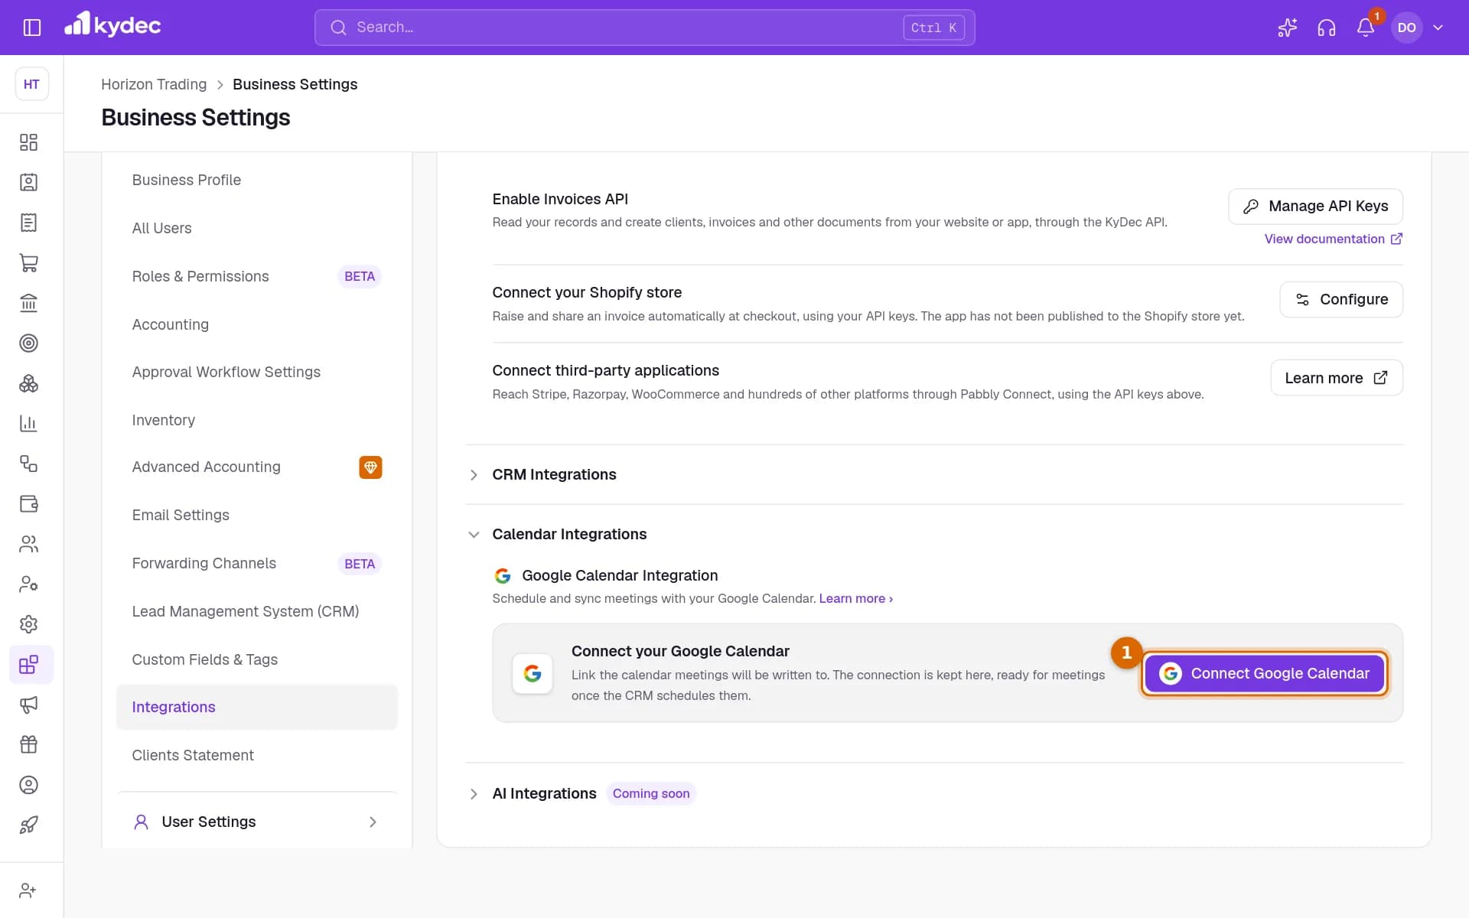Click the add user icon at sidebar bottom
Screen dimensions: 1469x918
(x=28, y=890)
